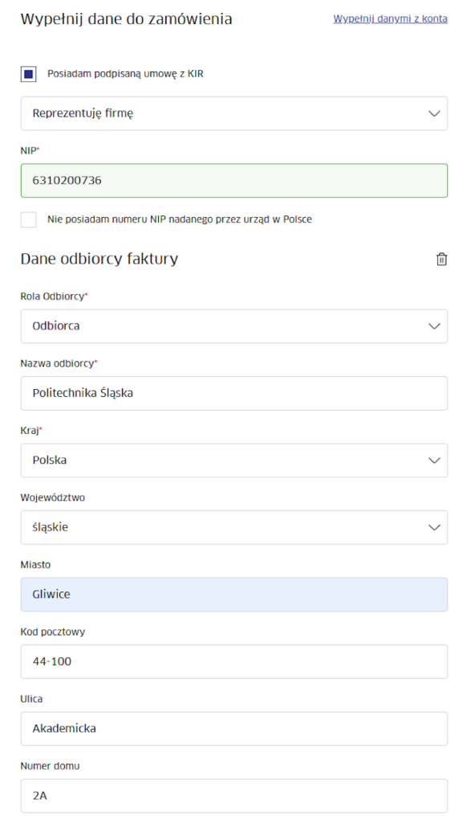This screenshot has width=475, height=823.
Task: Select the Miasto field showing Gliwice
Action: 233,594
